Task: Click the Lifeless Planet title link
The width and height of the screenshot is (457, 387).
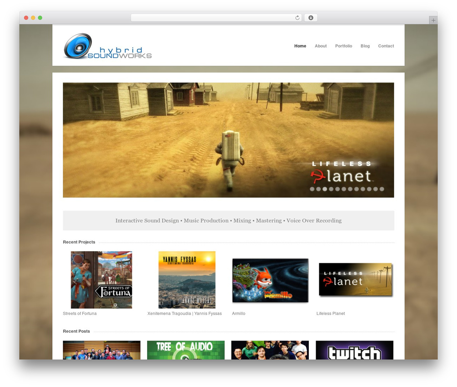Action: point(331,313)
